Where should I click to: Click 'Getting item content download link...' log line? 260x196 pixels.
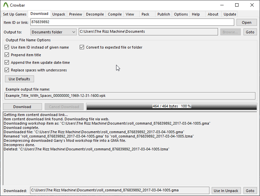(36, 115)
